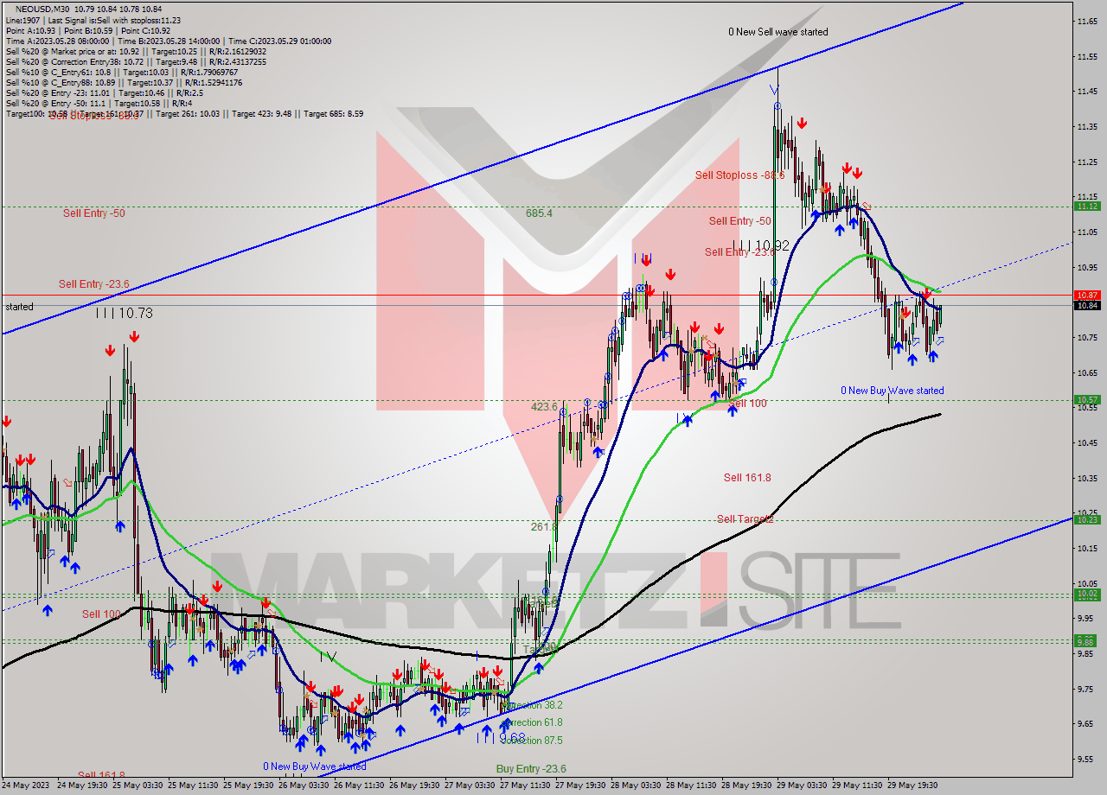
Task: Click the '423.6' Fibonacci label
Action: (x=545, y=406)
